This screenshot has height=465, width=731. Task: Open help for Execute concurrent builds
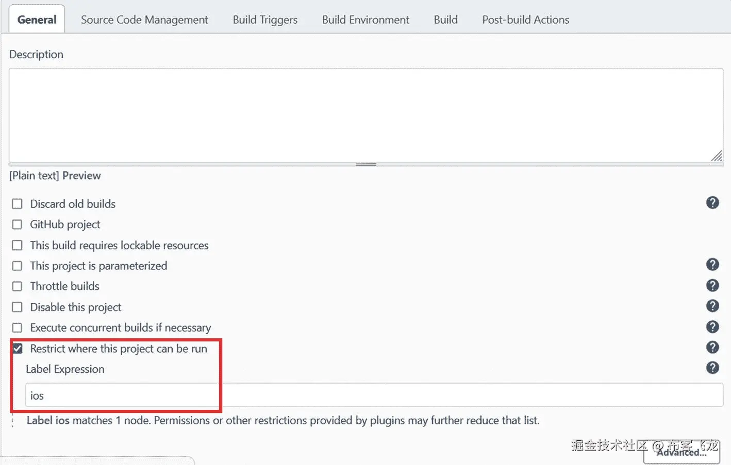pos(712,326)
